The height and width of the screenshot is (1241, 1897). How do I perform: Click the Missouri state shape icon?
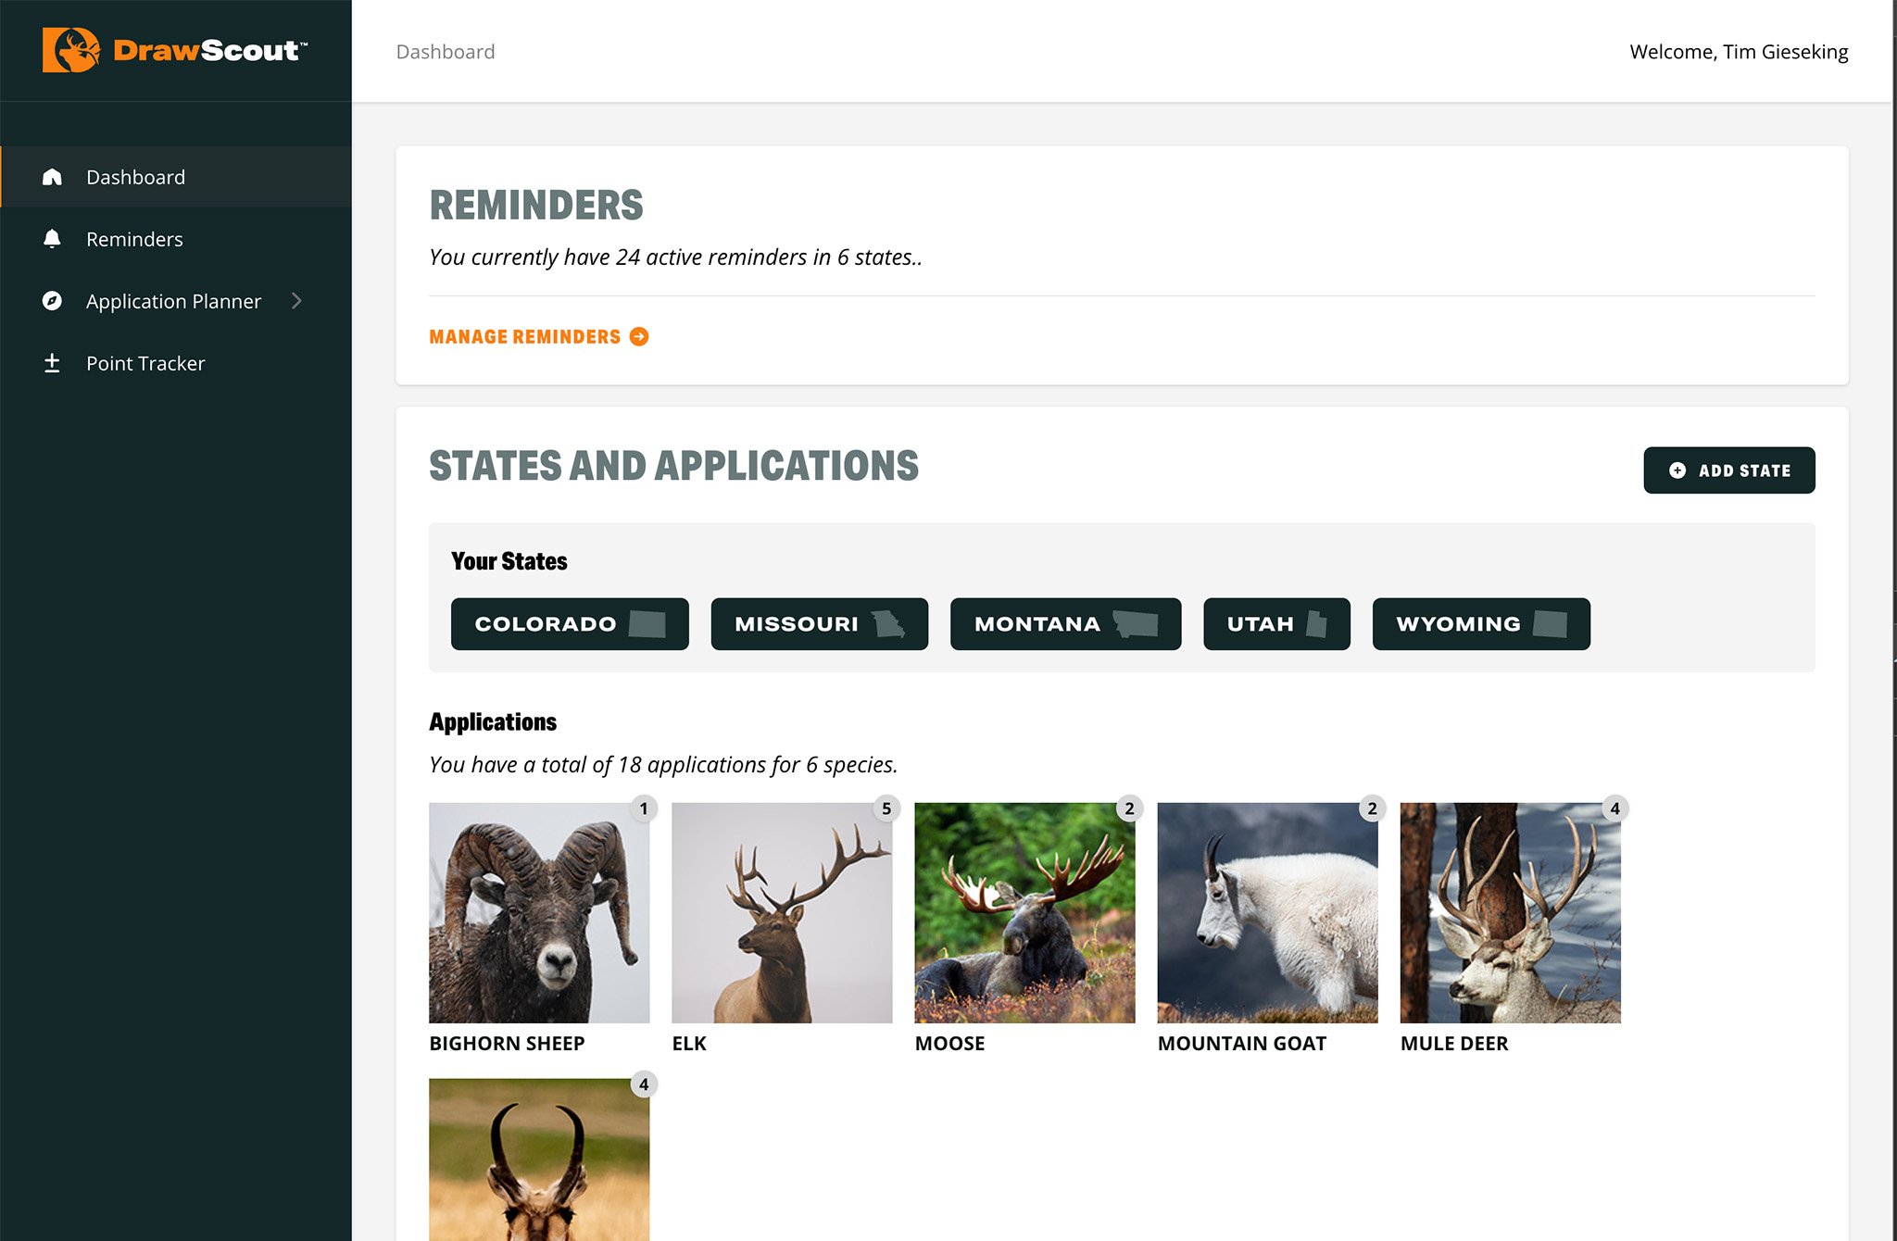(888, 624)
